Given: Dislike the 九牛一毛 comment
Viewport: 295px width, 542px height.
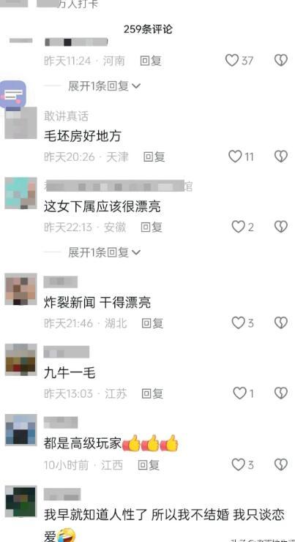Looking at the screenshot, I should (x=281, y=393).
